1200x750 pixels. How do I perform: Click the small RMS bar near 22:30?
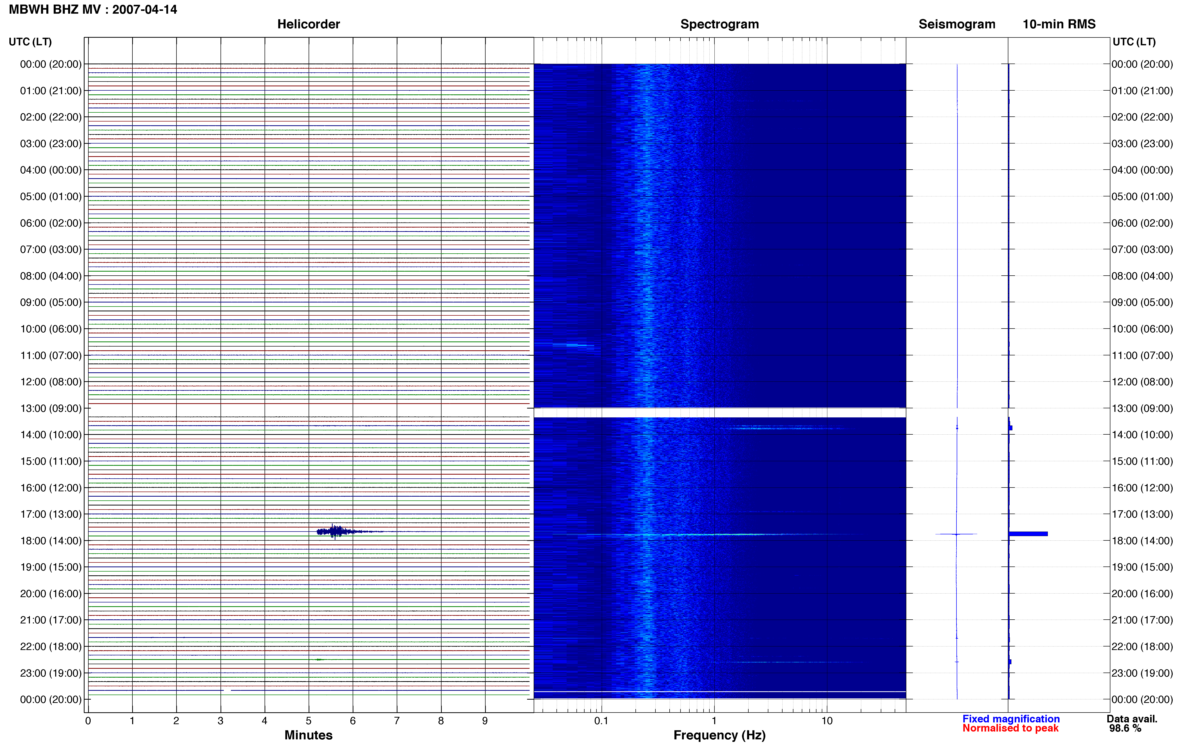[1010, 662]
